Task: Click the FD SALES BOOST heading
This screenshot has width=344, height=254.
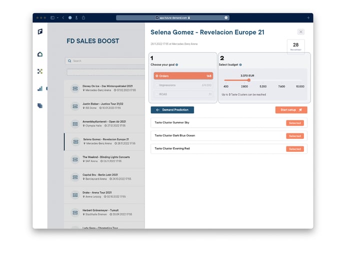Action: click(x=93, y=41)
